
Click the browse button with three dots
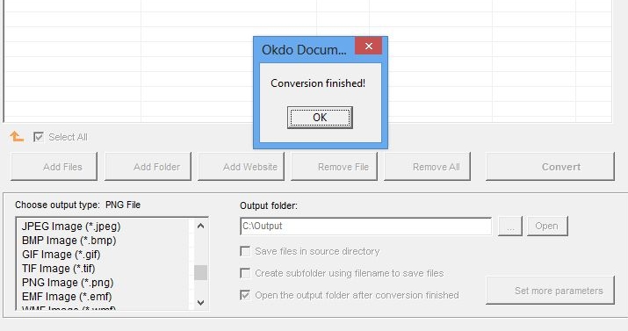click(510, 227)
